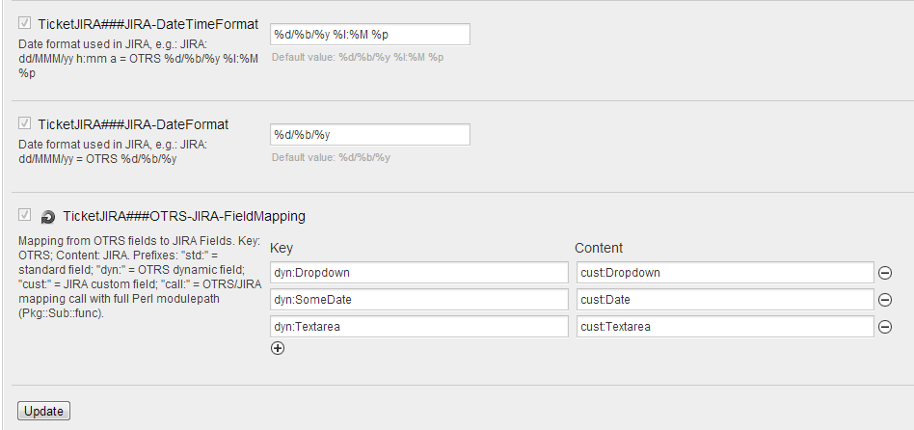Edit the JIRA-DateTimeFormat value field
The width and height of the screenshot is (914, 430).
(369, 35)
